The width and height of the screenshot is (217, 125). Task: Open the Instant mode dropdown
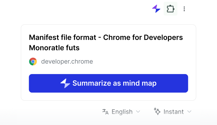[x=173, y=111]
